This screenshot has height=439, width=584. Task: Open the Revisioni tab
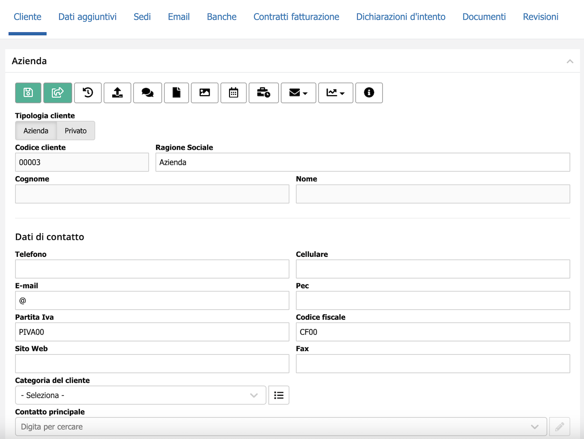pyautogui.click(x=541, y=17)
